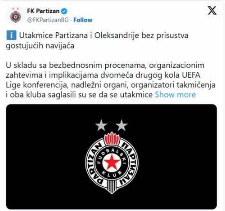
Task: Open the X logo in the corner
Action: 212,11
